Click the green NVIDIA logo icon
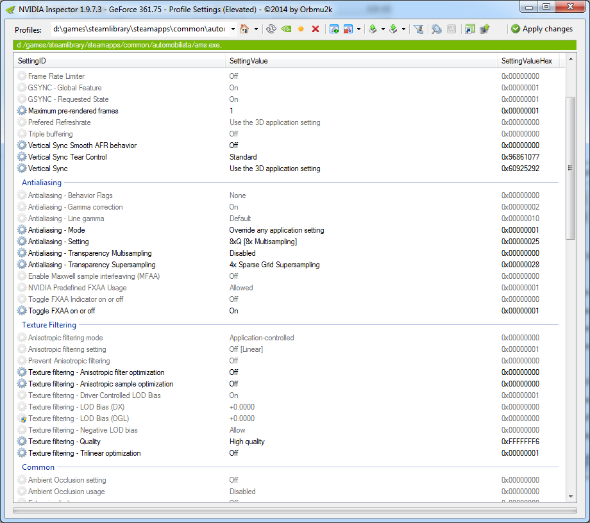 point(287,29)
